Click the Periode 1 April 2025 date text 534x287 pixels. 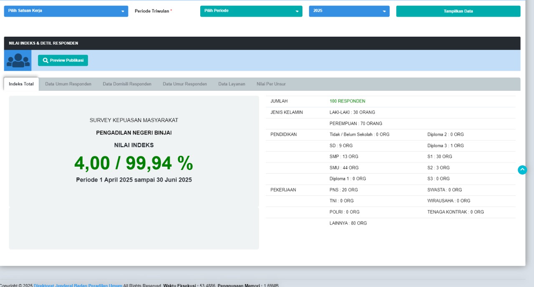134,180
